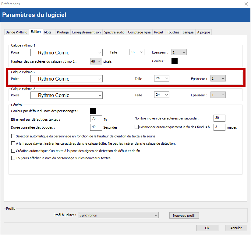The image size is (251, 235).
Task: Close the Préférences dialog window
Action: (246, 4)
